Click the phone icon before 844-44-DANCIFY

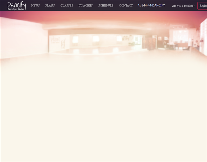click(x=139, y=6)
